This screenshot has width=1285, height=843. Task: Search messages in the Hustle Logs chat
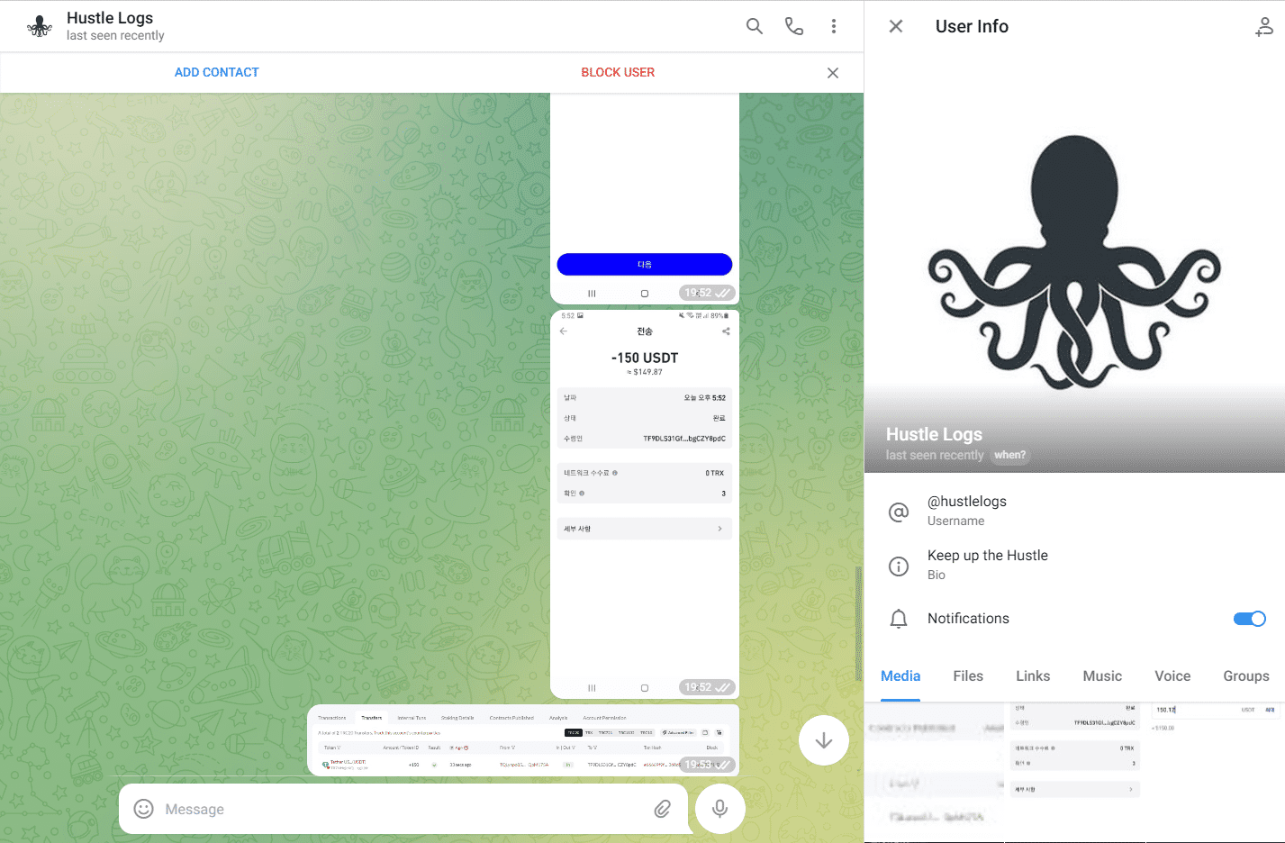click(x=755, y=26)
